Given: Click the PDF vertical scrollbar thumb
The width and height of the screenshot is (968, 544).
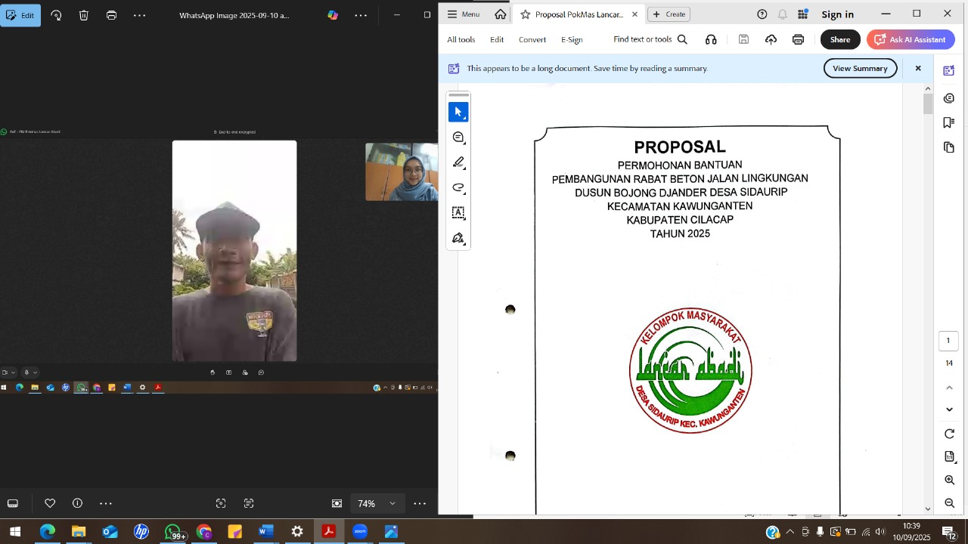Looking at the screenshot, I should 928,102.
